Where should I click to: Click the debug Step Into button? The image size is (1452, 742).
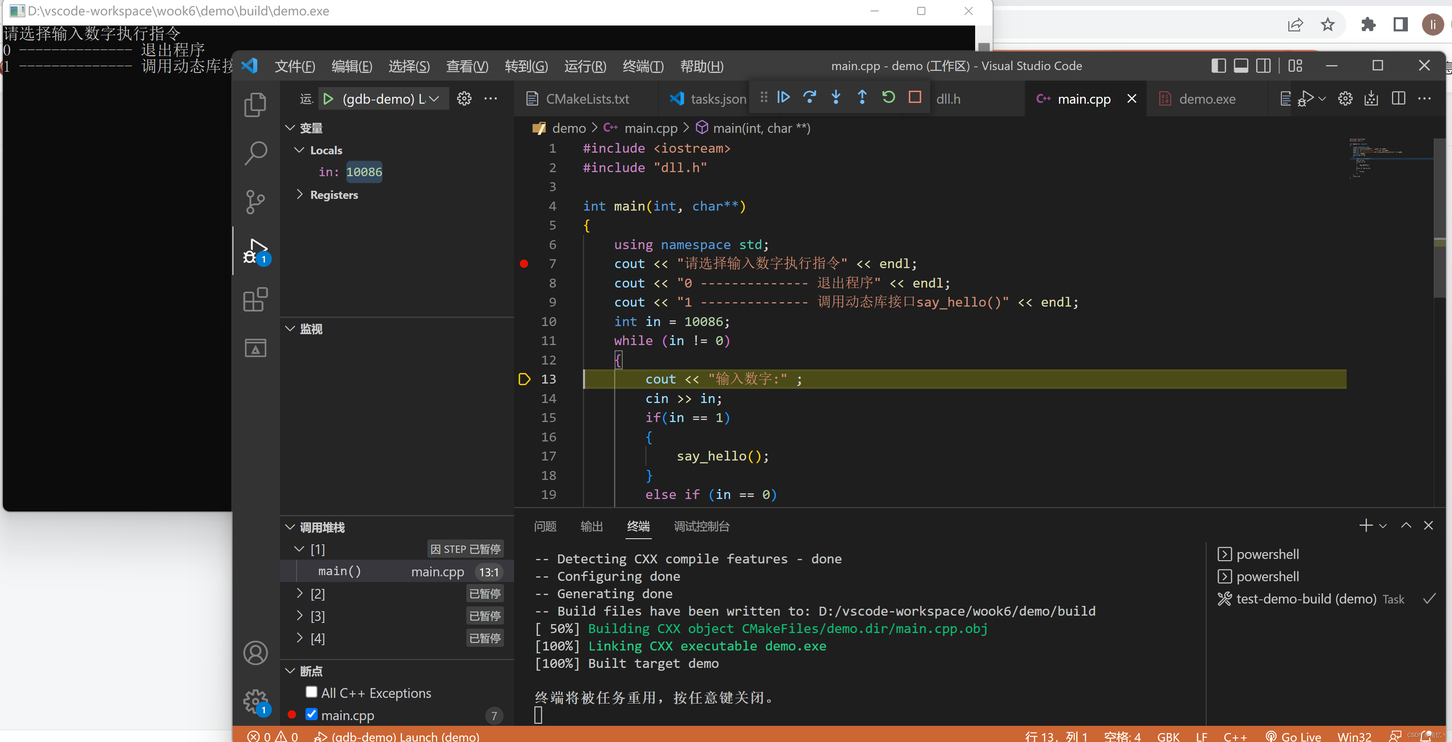tap(836, 98)
